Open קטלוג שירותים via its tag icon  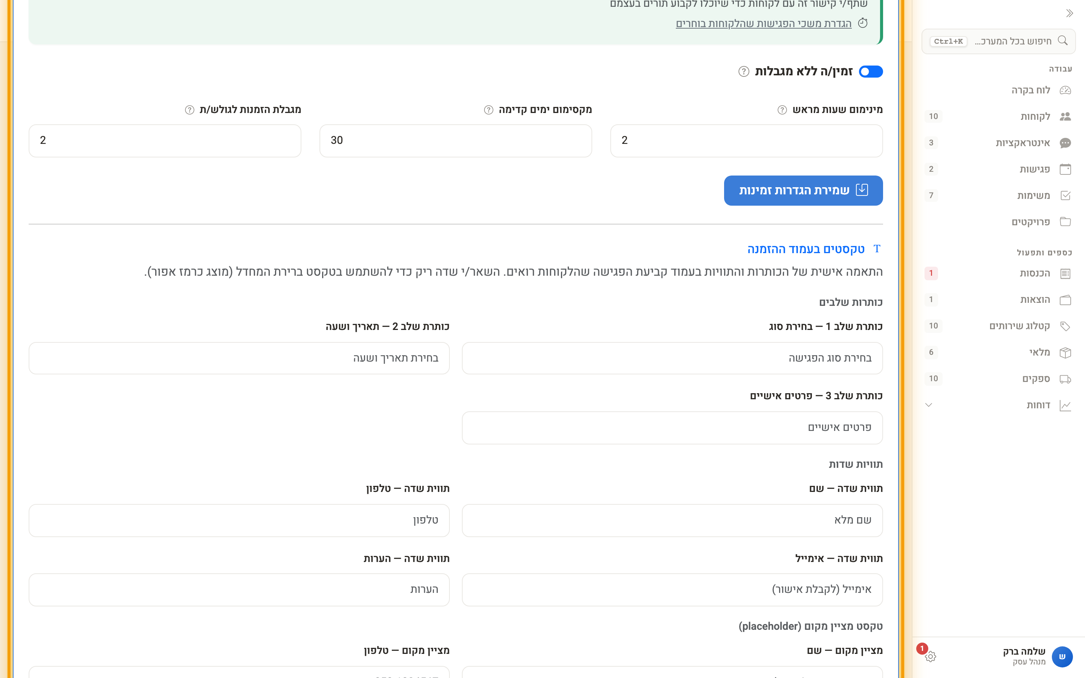pyautogui.click(x=1065, y=326)
